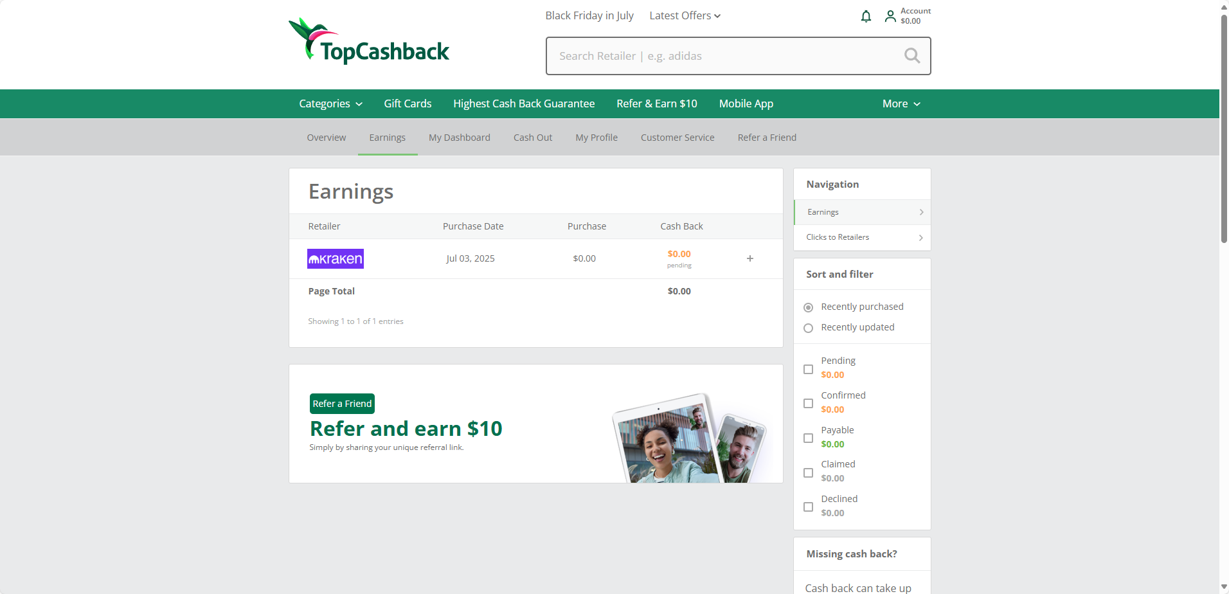
Task: Click the Page Total label
Action: click(x=331, y=291)
